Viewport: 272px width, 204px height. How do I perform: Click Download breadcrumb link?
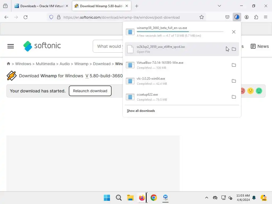(102, 64)
